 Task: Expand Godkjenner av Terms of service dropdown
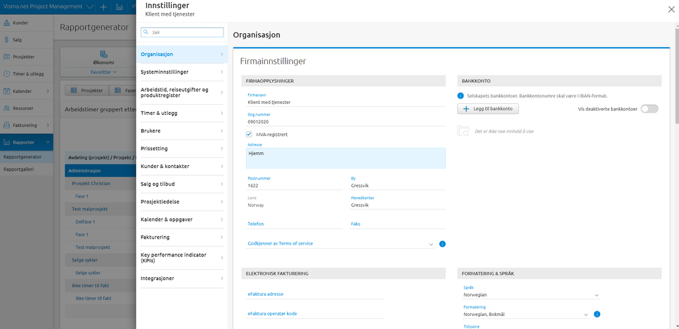431,243
